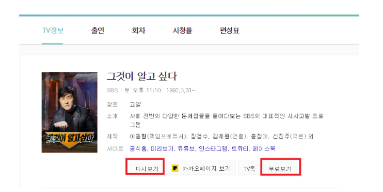This screenshot has height=192, width=383.
Task: Click the 1992.3.31~ start date
Action: coord(181,90)
